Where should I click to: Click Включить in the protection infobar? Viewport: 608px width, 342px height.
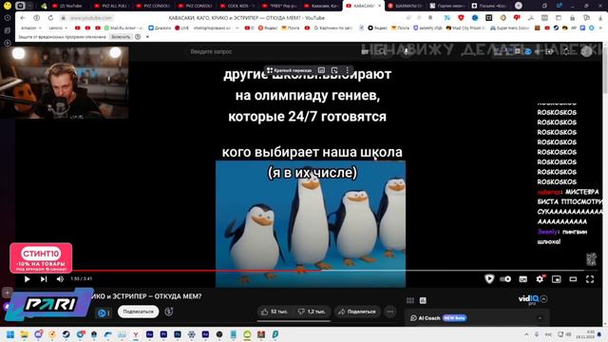121,36
